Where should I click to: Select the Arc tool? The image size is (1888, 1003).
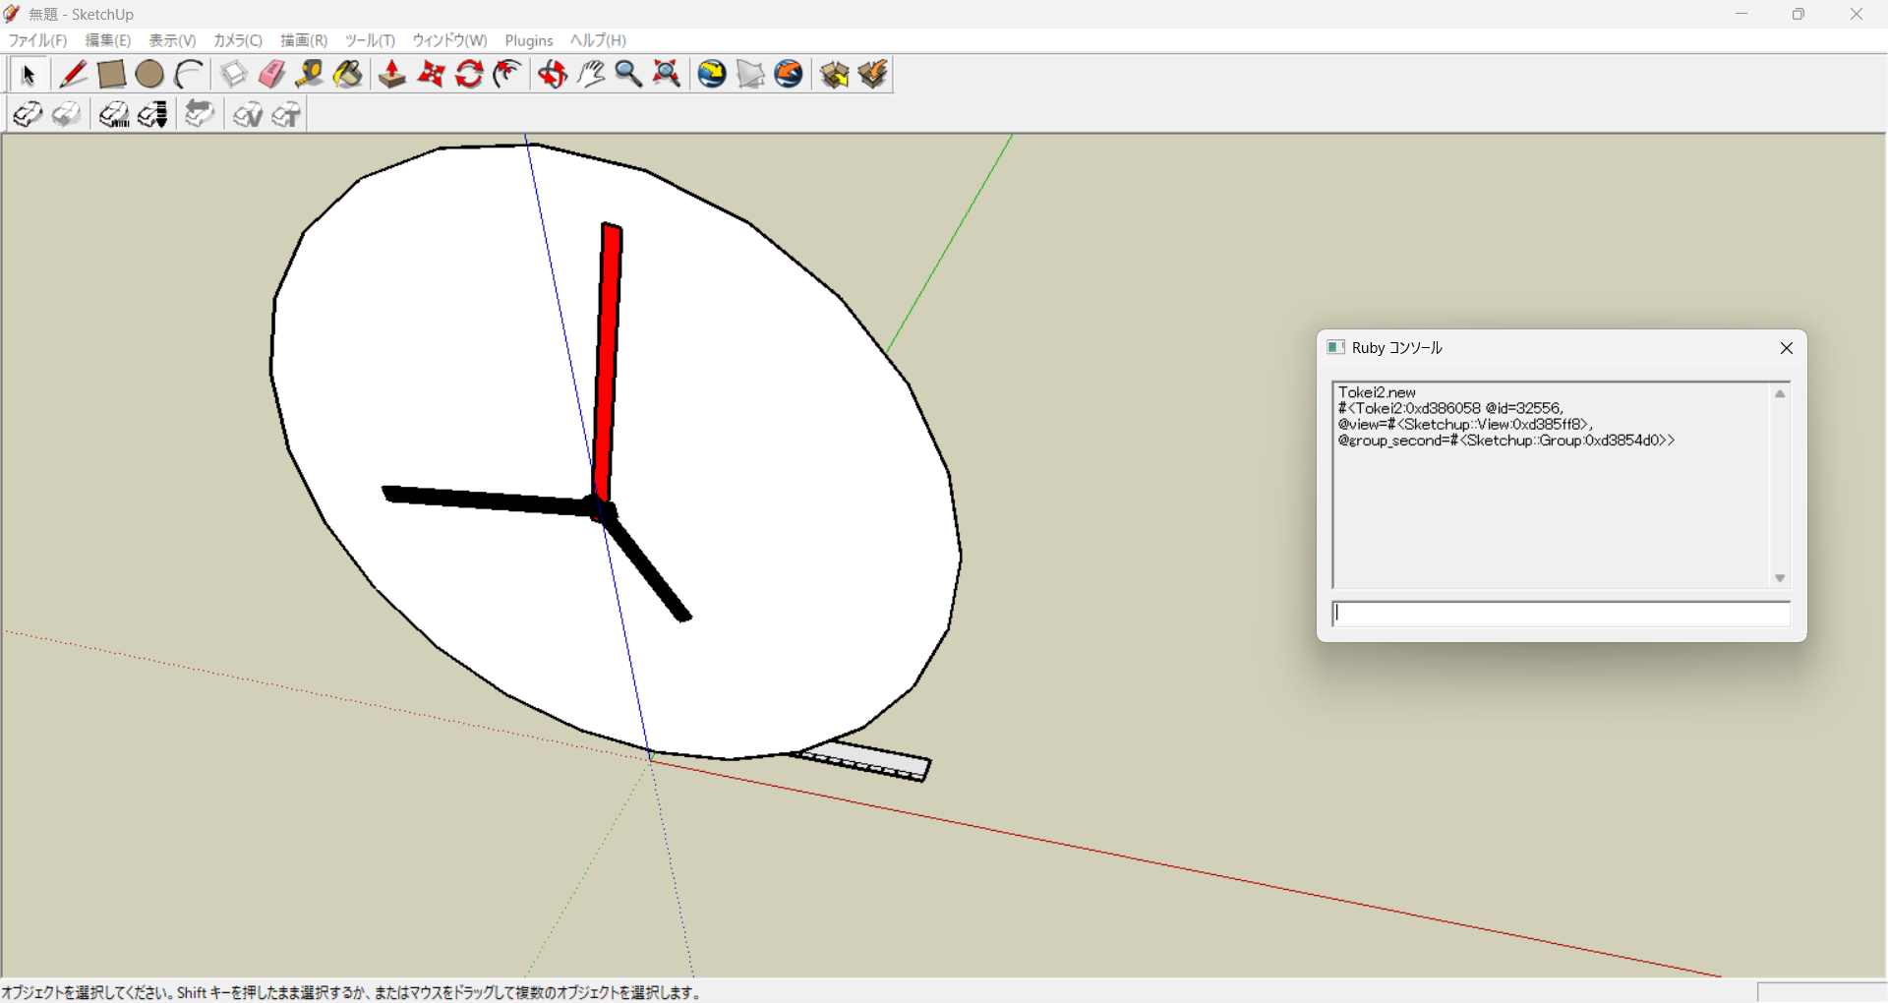188,75
